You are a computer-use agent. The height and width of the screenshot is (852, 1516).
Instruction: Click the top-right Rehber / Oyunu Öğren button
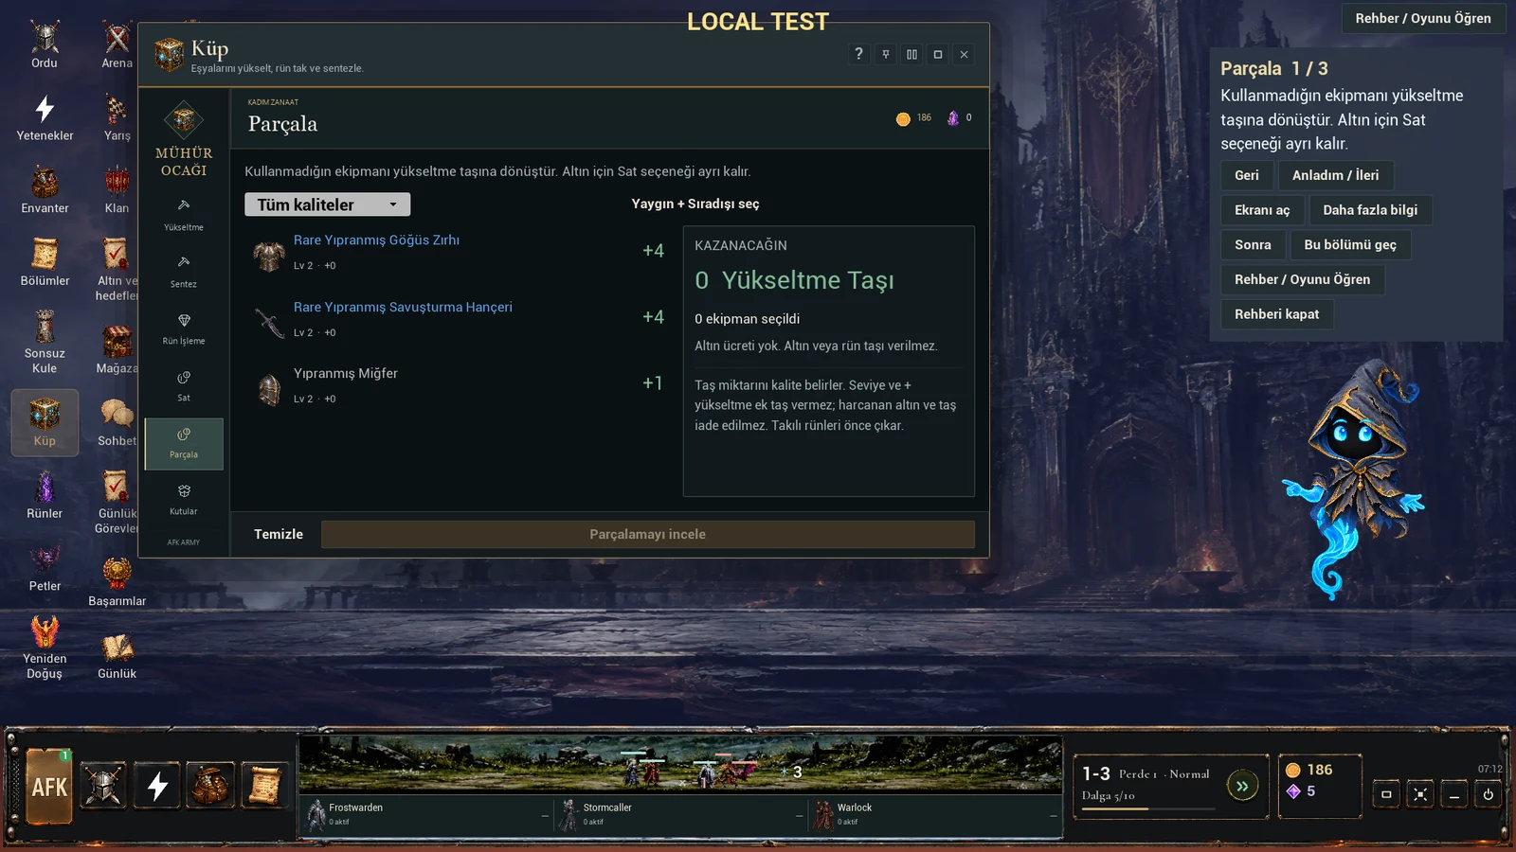(x=1423, y=18)
